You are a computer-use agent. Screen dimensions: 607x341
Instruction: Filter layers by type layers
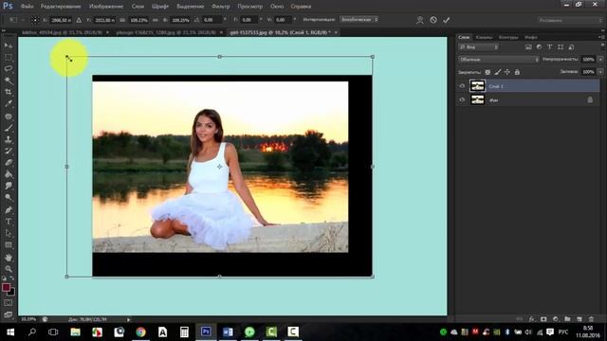[x=549, y=47]
